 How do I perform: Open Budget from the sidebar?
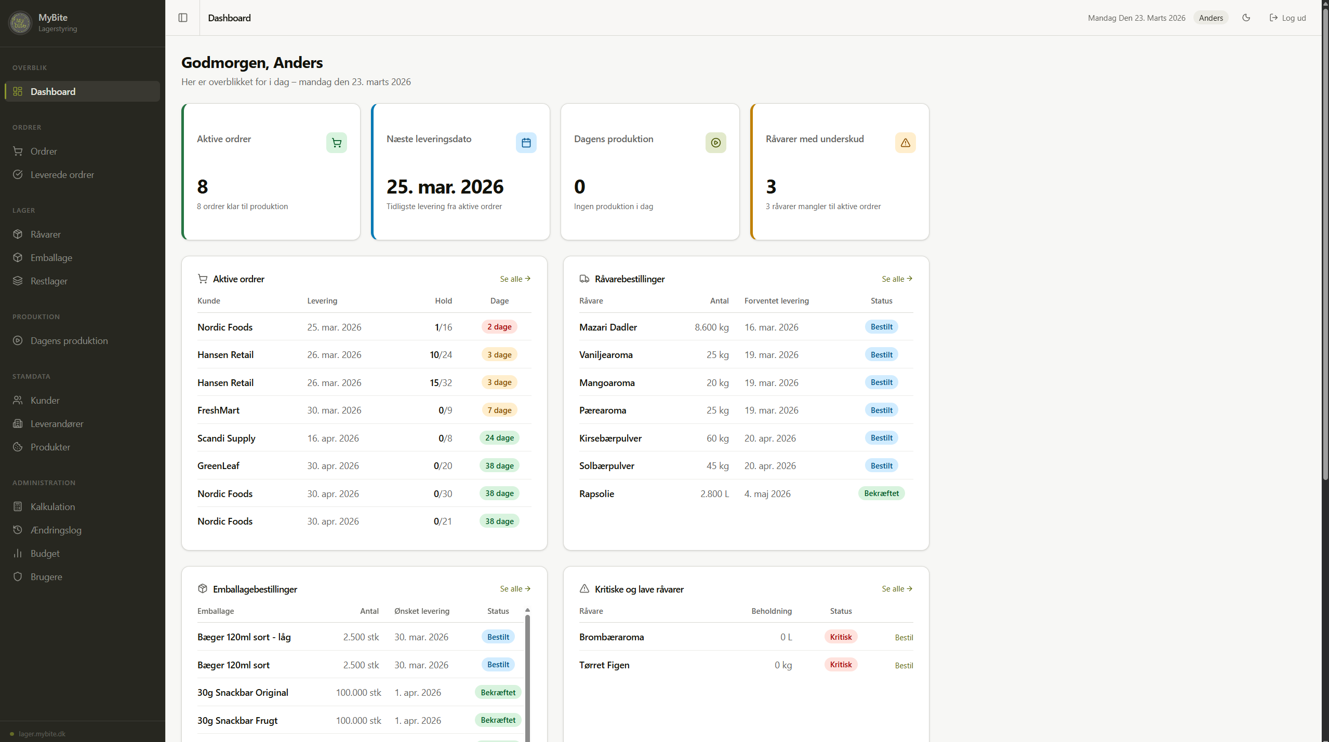[x=45, y=553]
